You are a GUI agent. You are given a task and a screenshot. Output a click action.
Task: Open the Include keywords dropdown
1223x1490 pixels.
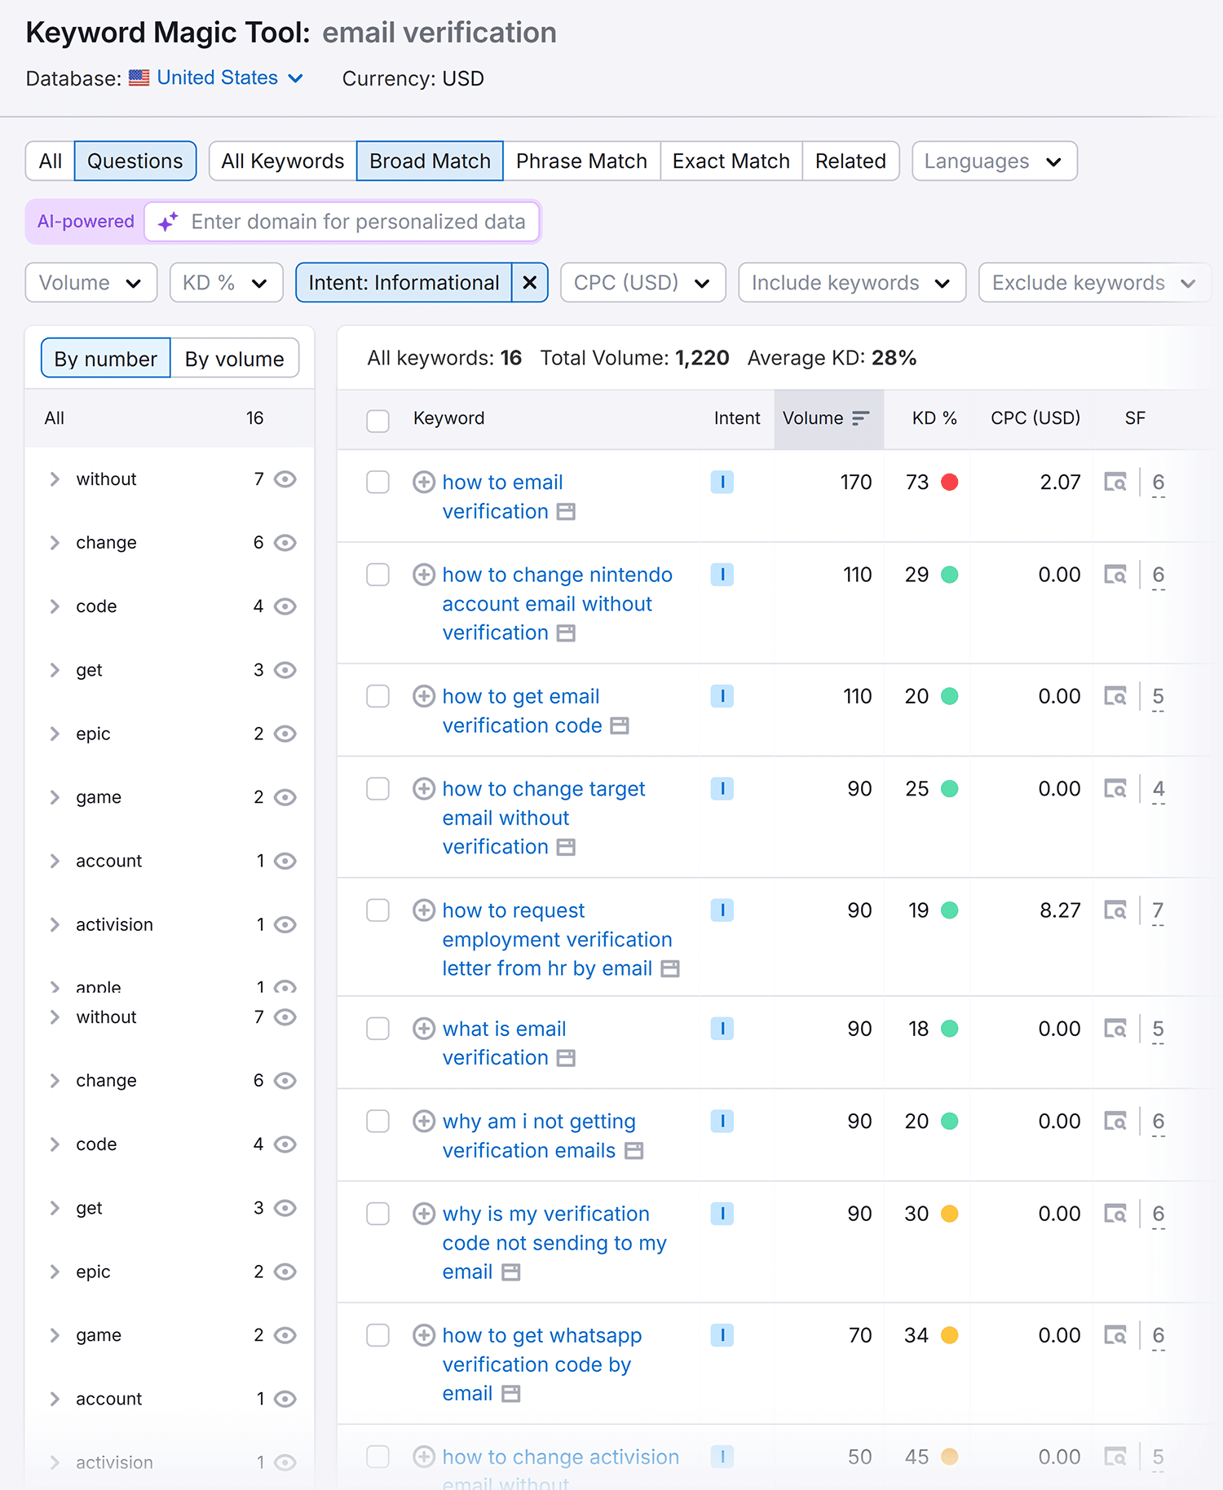click(852, 283)
